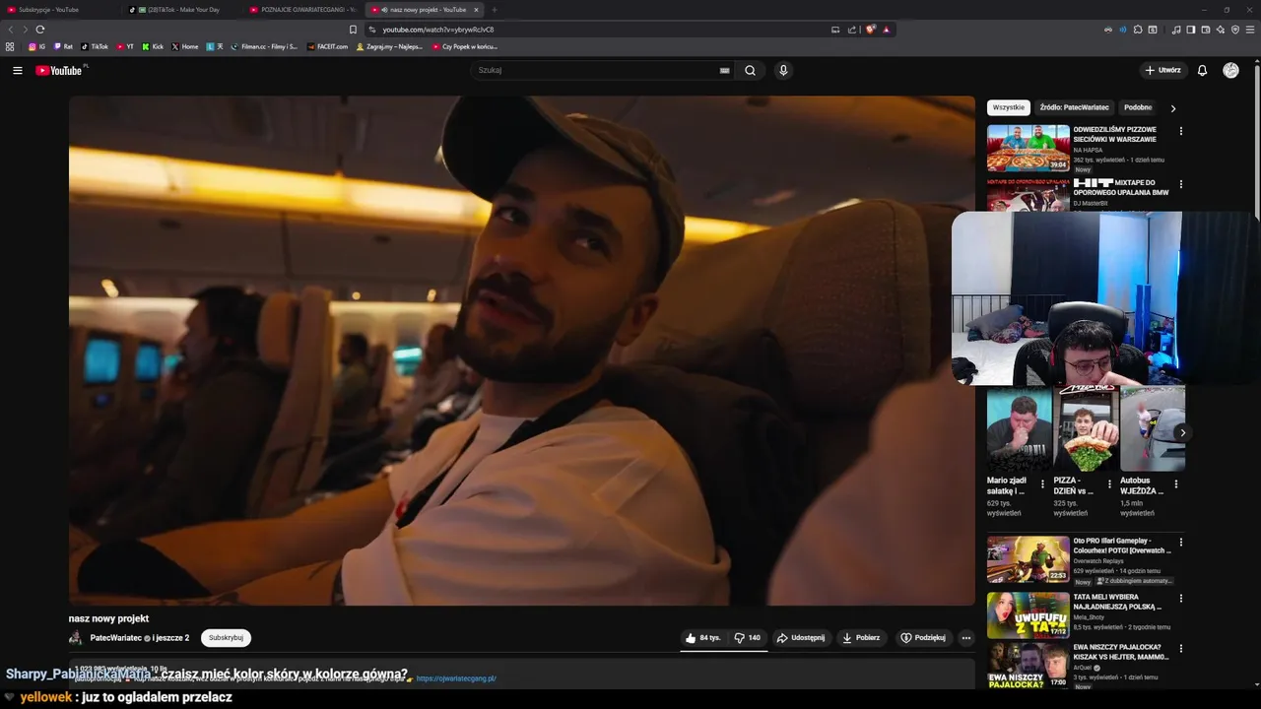
Task: Dislike the video (140)
Action: [748, 638]
